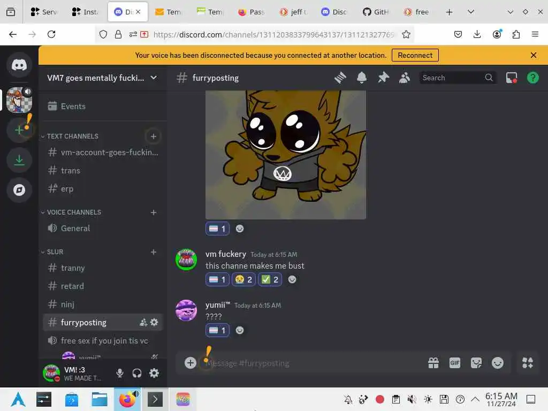Bookmark this page star icon
The image size is (548, 411).
(406, 34)
